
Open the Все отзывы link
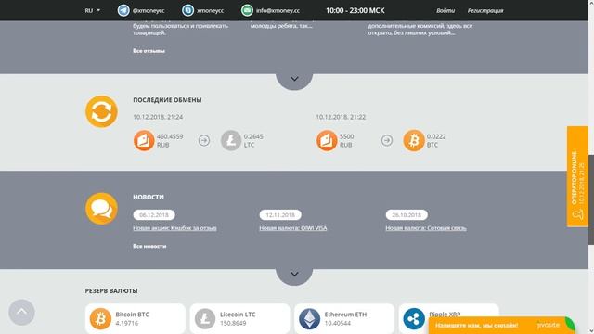click(x=148, y=51)
